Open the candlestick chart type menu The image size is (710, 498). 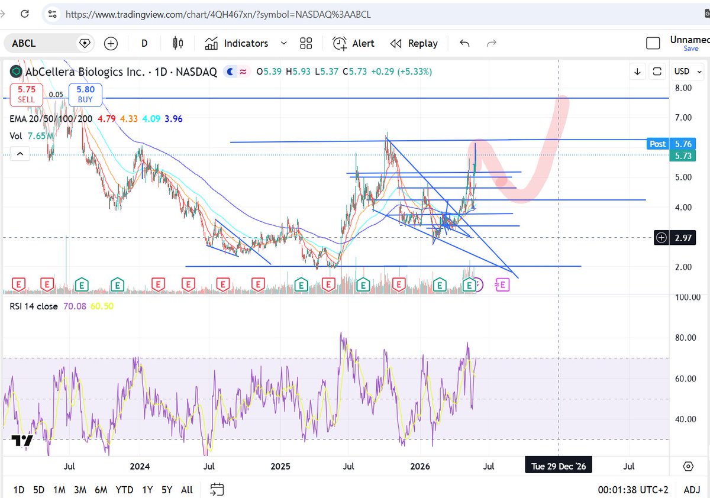tap(177, 43)
